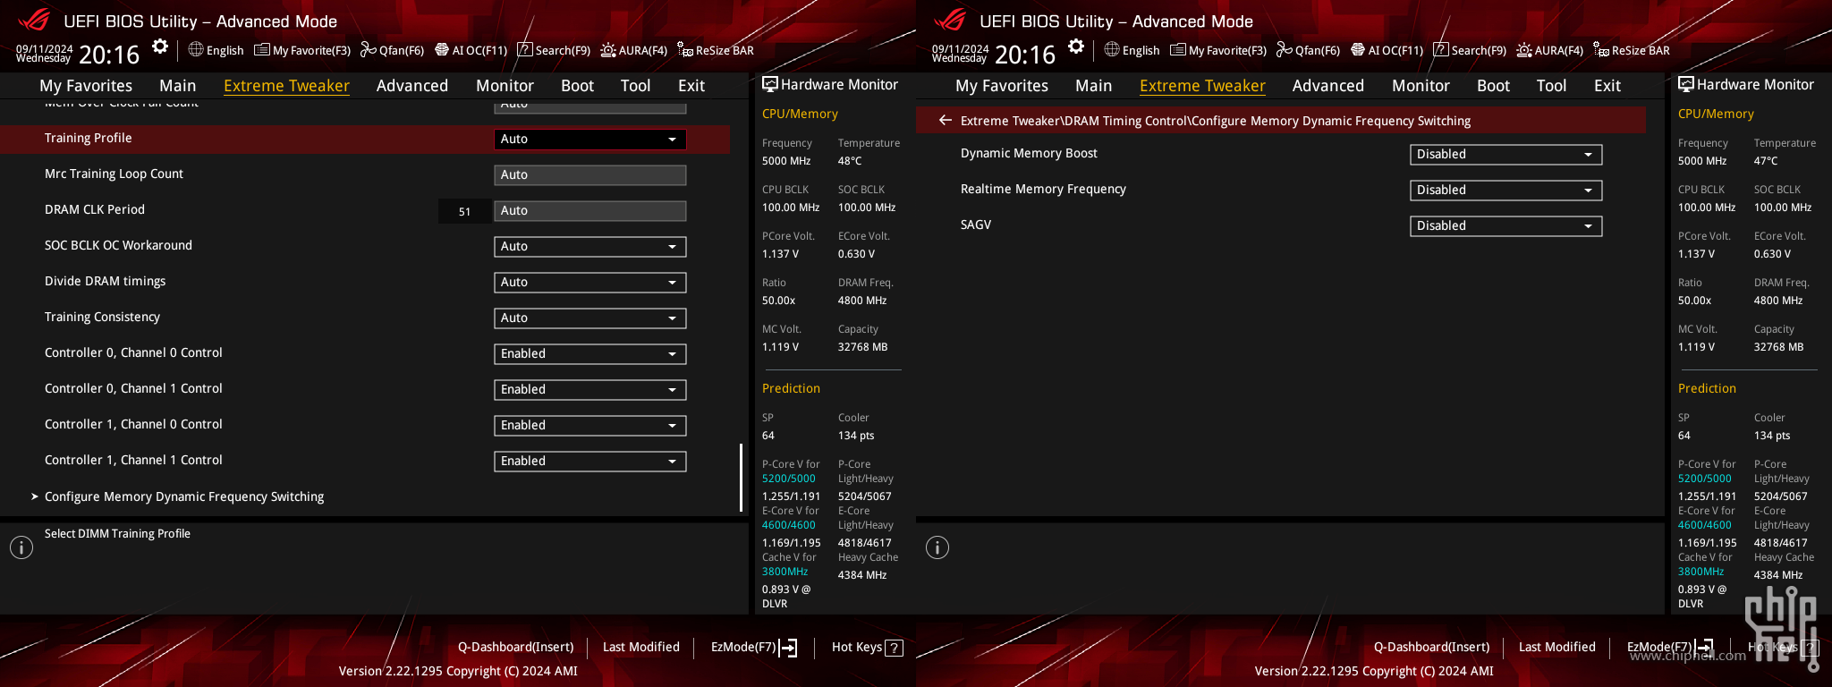
Task: Click the DRAM CLK Period input field
Action: coord(590,211)
